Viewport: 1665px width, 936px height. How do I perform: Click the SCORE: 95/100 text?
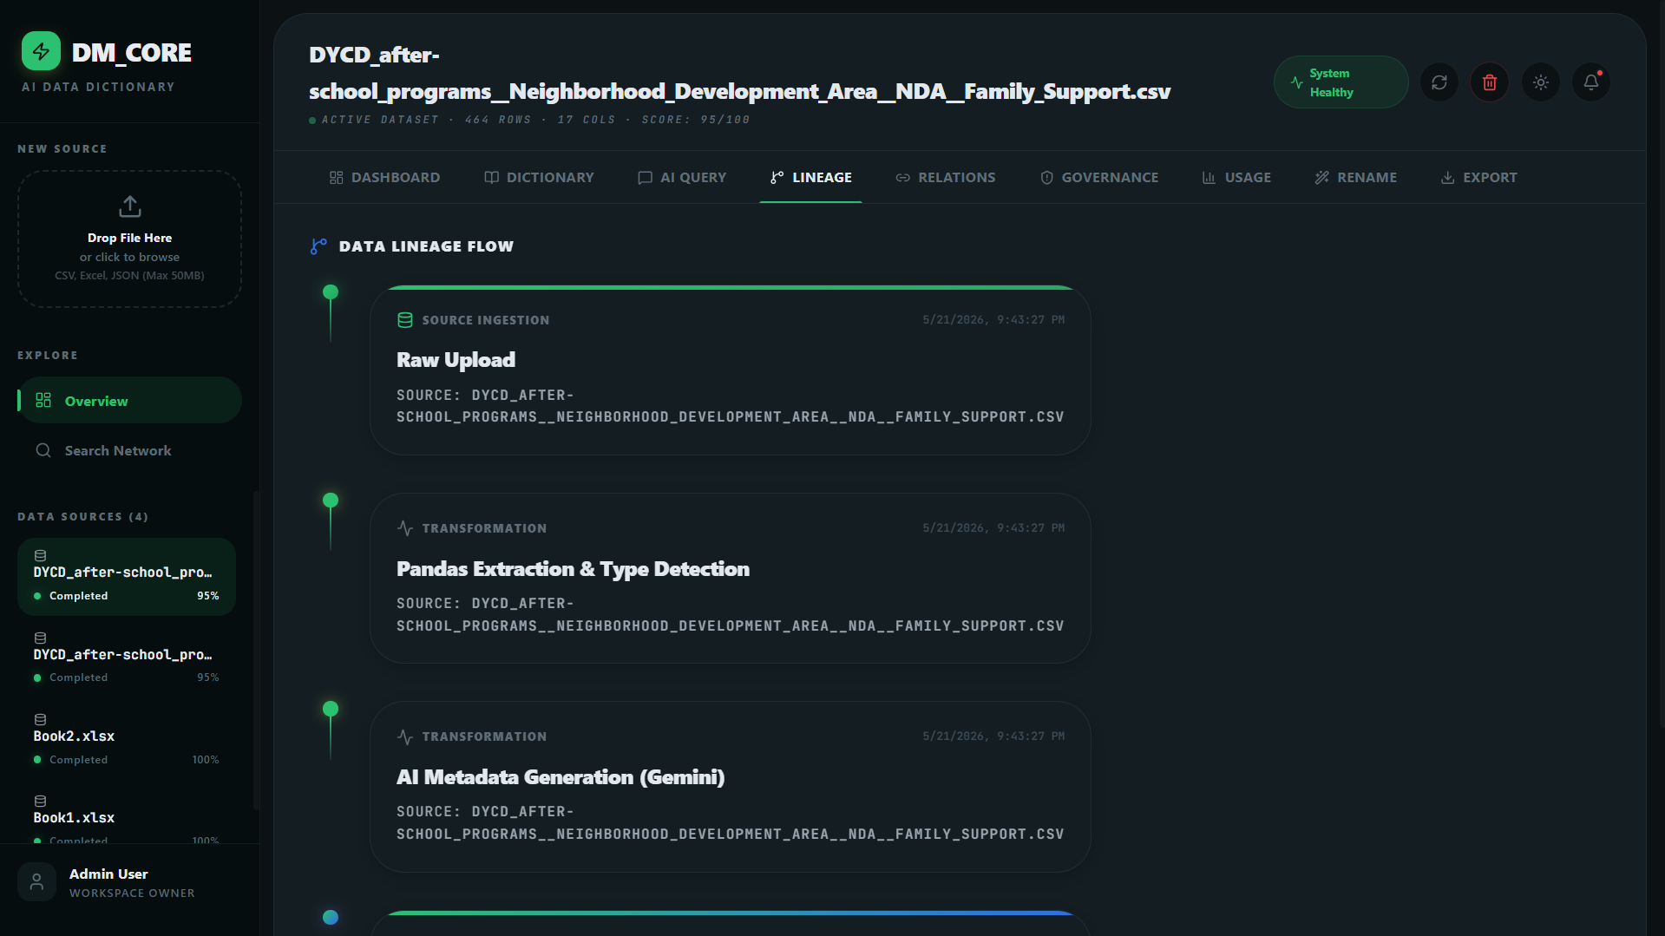click(696, 120)
